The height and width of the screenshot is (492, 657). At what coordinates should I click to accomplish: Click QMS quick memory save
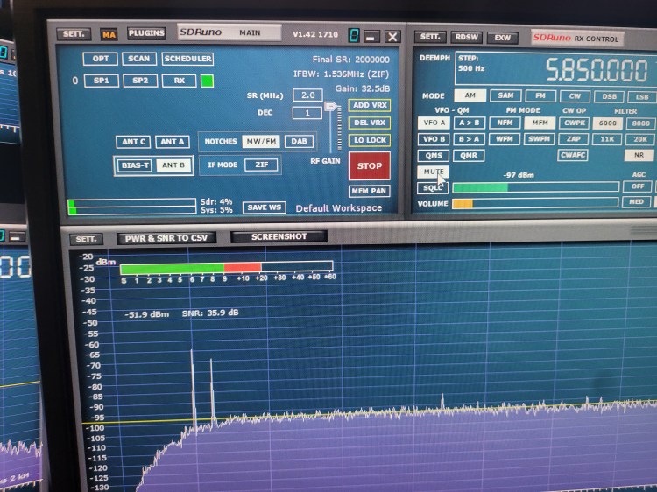(434, 155)
